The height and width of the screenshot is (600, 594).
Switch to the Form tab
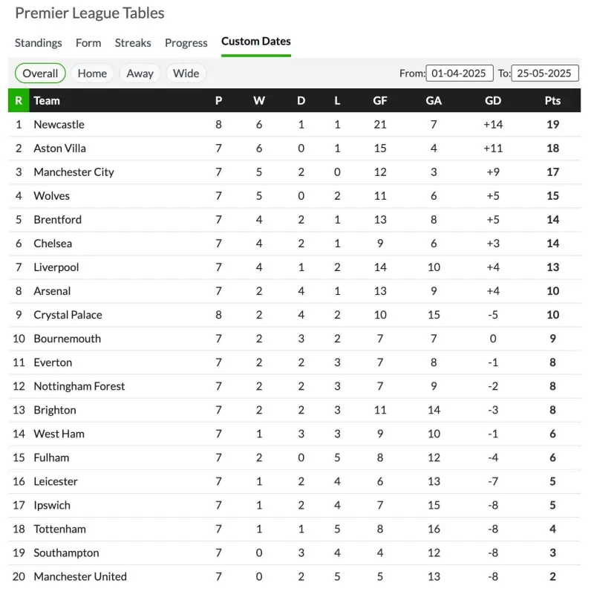click(x=88, y=43)
